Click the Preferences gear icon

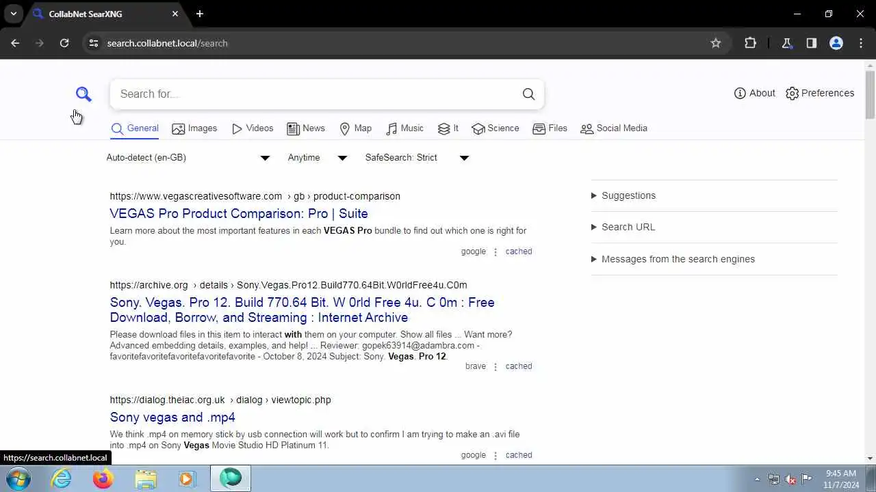point(793,93)
